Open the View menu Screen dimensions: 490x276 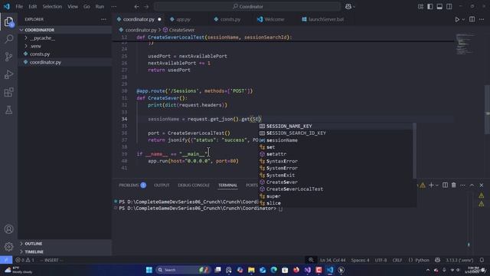click(x=73, y=7)
